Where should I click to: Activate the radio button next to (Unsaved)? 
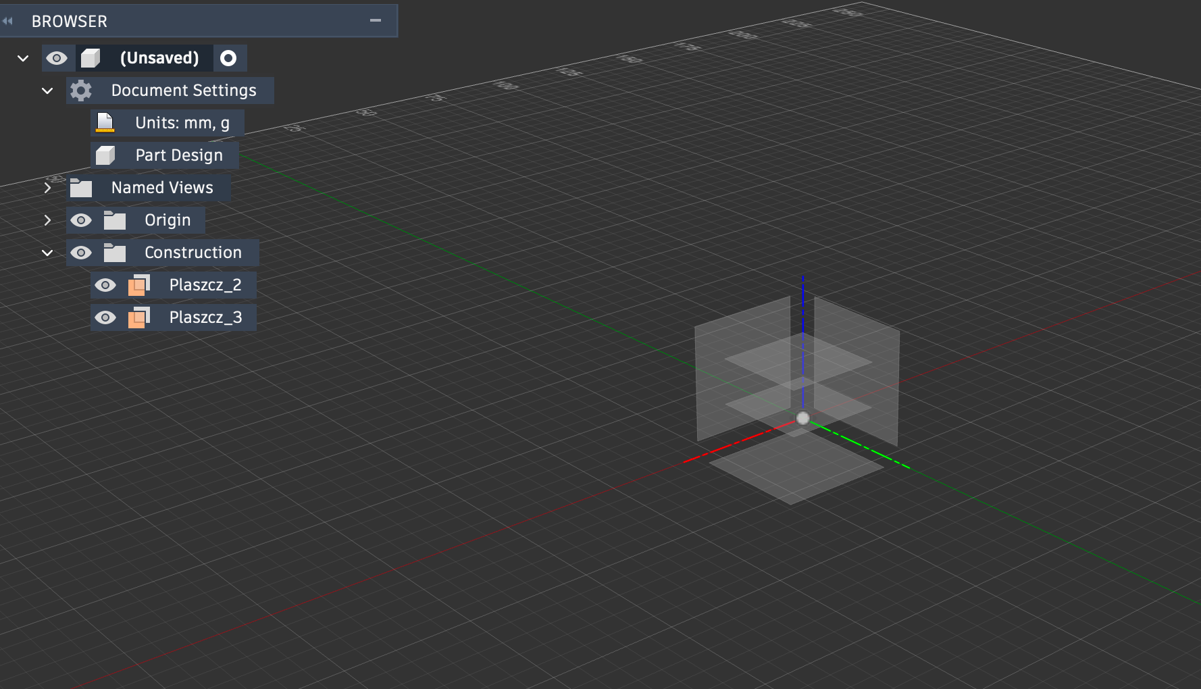click(x=228, y=59)
